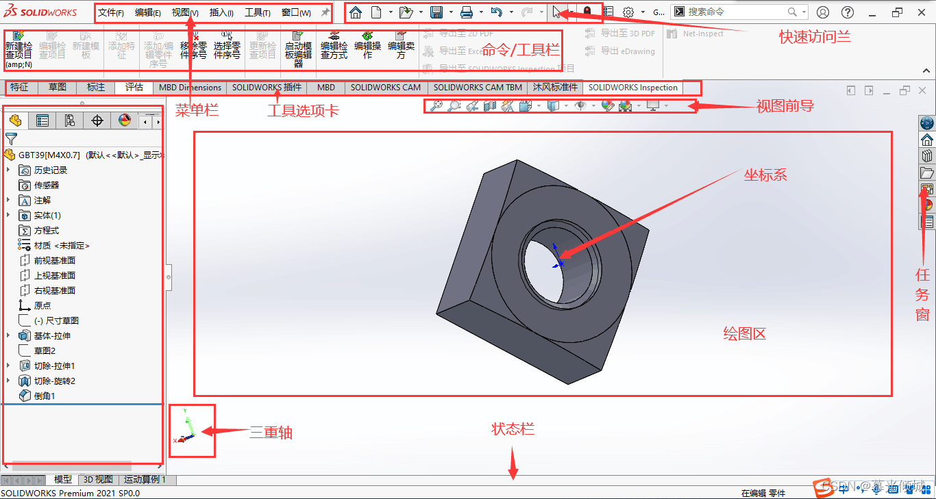The height and width of the screenshot is (499, 936).
Task: Click 新建检查项目 (New Inspection Project) icon
Action: [19, 49]
